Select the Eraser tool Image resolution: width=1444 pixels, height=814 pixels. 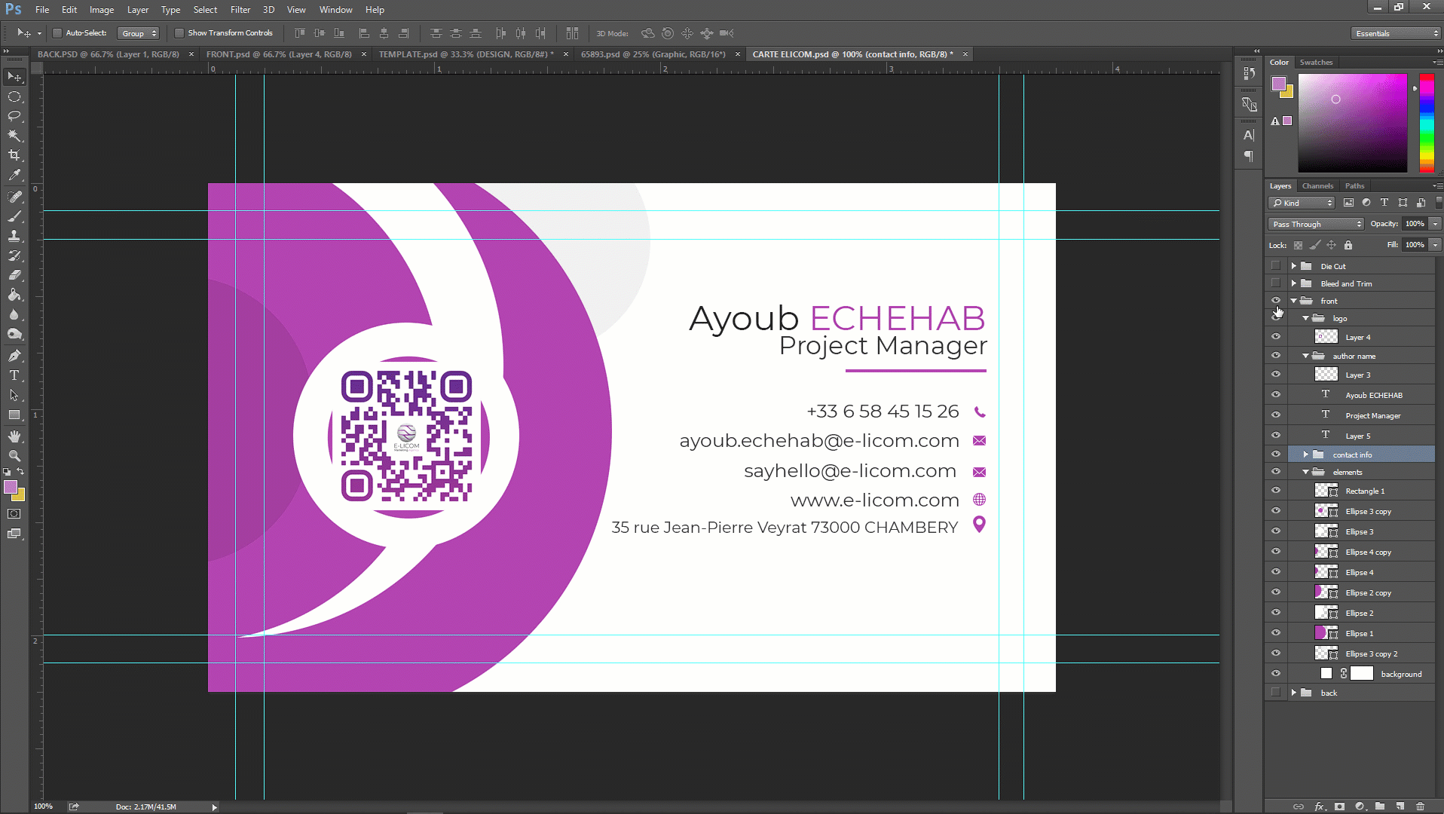pos(14,275)
